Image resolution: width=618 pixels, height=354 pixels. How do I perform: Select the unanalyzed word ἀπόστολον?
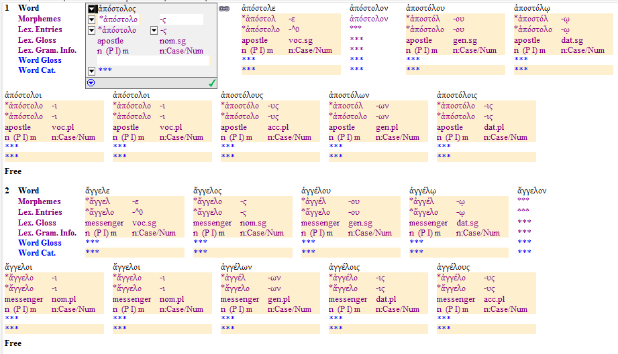[x=370, y=9]
